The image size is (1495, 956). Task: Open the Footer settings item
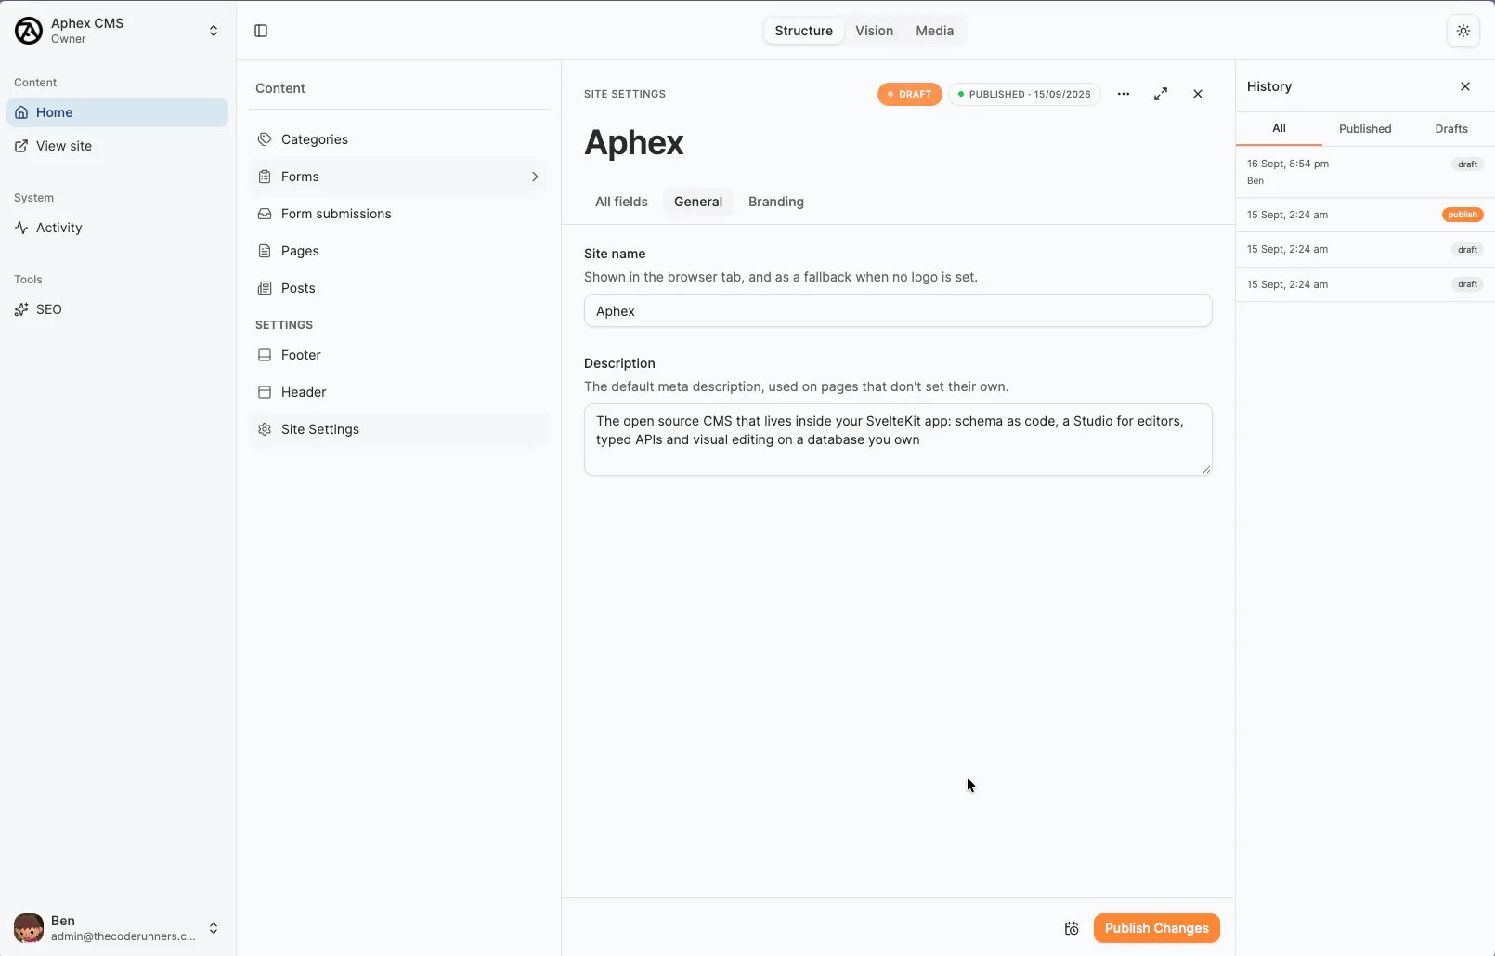pyautogui.click(x=398, y=355)
